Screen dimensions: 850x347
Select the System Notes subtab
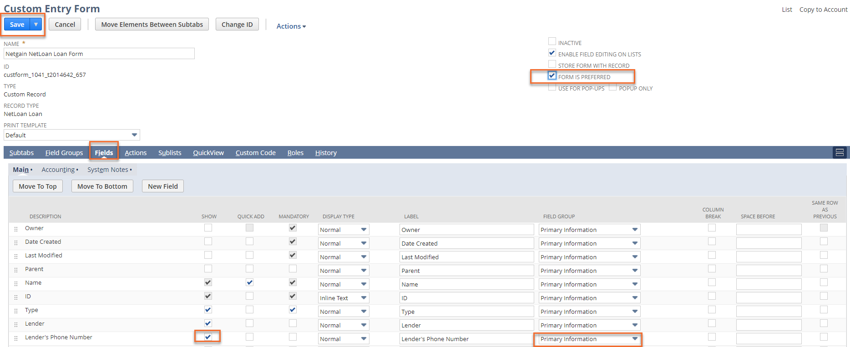pos(108,170)
